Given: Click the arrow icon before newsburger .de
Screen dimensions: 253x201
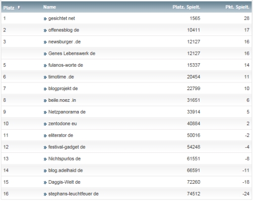Looking at the screenshot, I should pos(45,42).
